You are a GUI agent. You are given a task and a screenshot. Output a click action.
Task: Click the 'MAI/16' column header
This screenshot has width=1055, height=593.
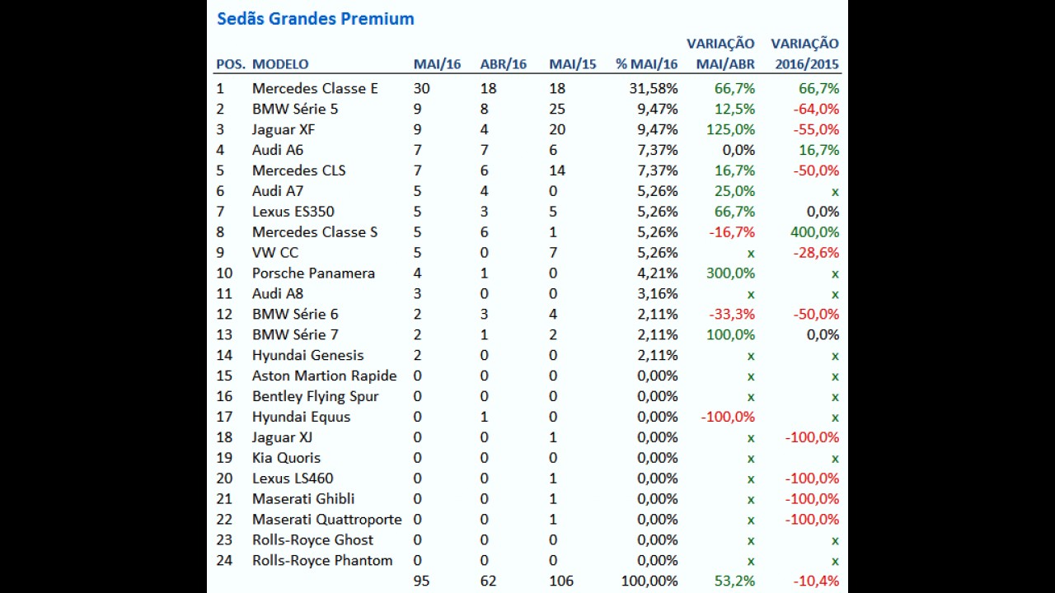tap(437, 64)
